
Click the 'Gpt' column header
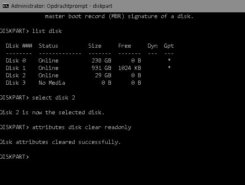(x=169, y=46)
